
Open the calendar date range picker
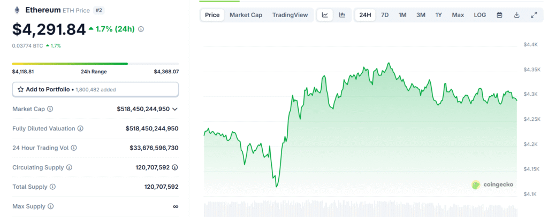pos(499,15)
